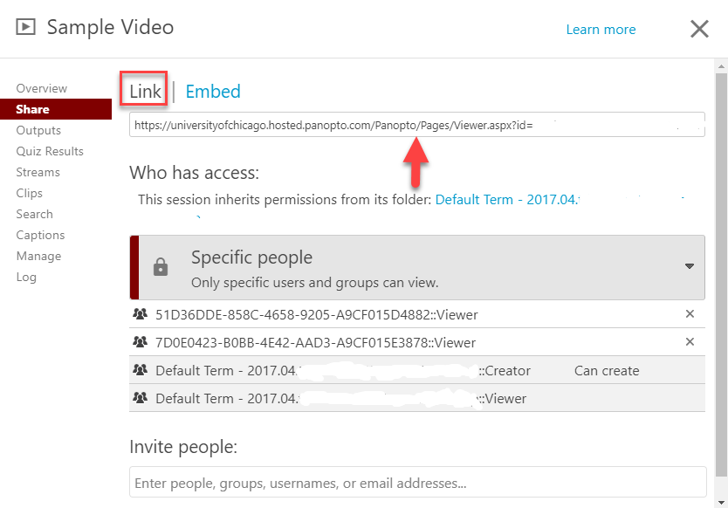Expand the Specific people access dropdown
This screenshot has width=728, height=508.
click(689, 266)
